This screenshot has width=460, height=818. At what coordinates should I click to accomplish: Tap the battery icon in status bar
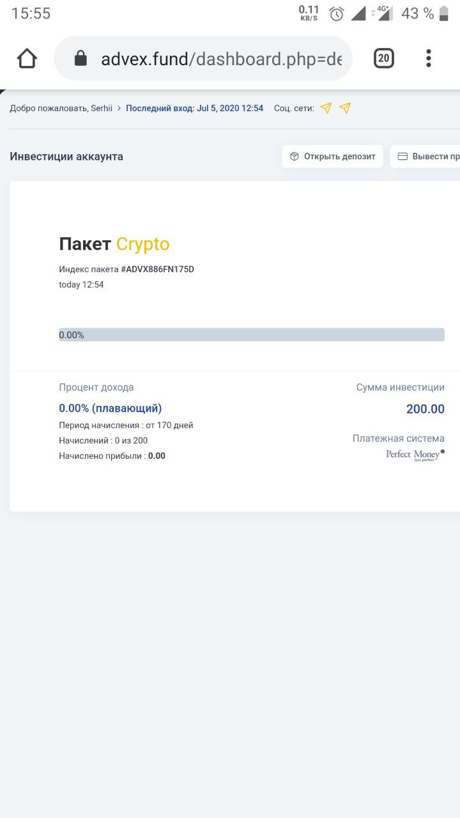pyautogui.click(x=444, y=13)
